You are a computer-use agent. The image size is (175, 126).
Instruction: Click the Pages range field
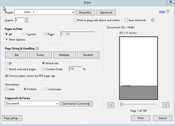coord(78,34)
